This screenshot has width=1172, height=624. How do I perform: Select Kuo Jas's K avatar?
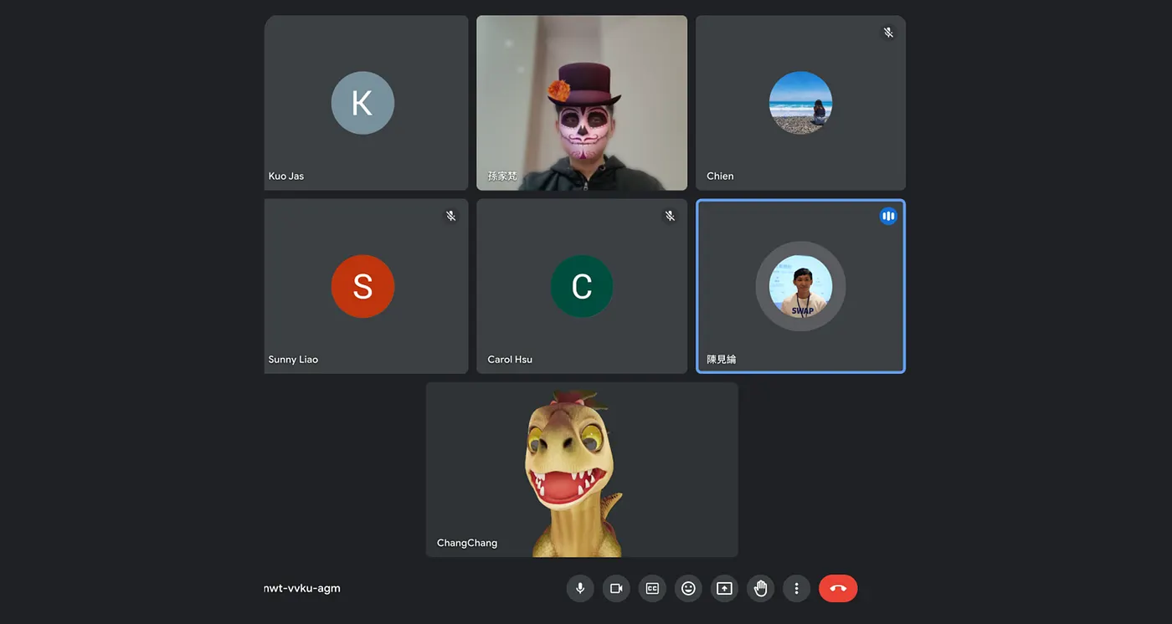362,103
